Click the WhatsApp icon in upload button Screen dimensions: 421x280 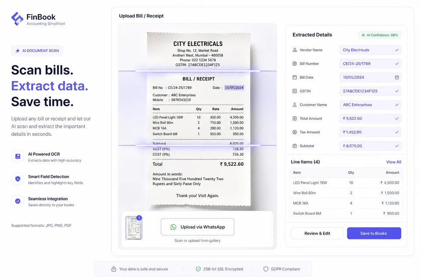click(x=174, y=227)
